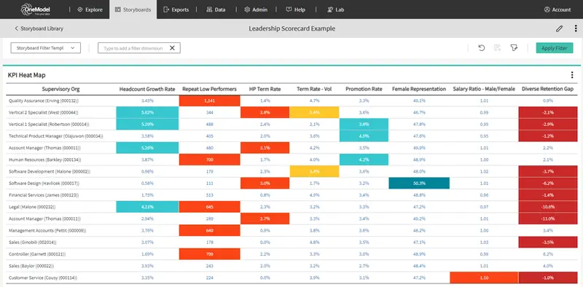Click the OneModel logo
Screen dimensions: 583x287
pos(35,9)
